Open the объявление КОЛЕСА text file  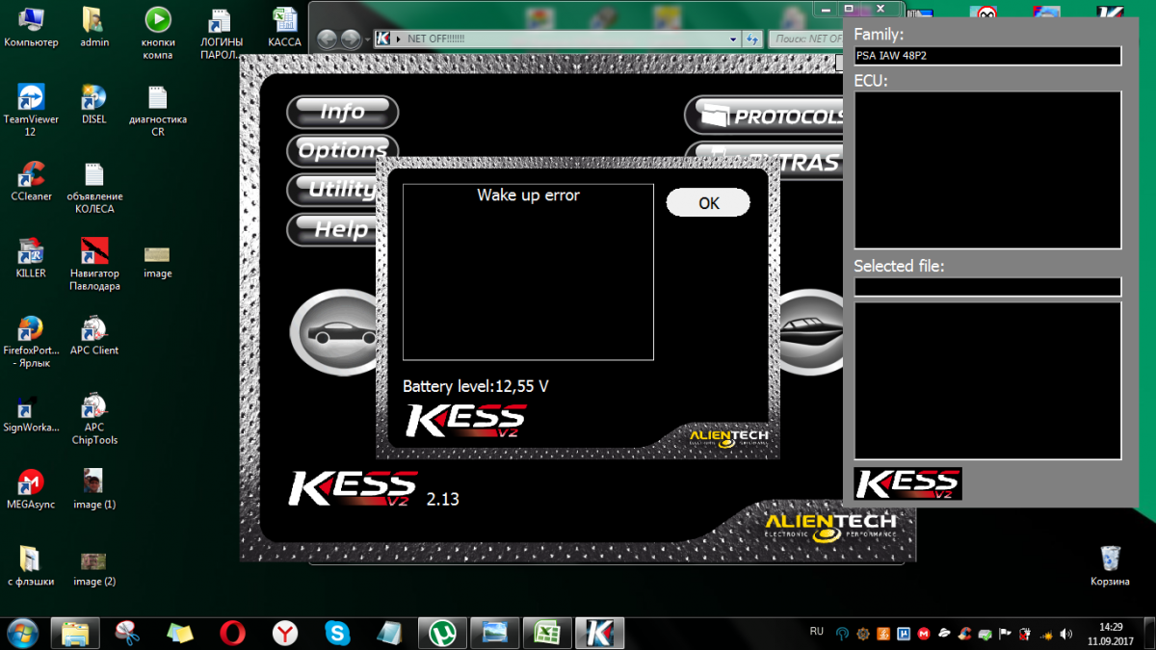[94, 187]
